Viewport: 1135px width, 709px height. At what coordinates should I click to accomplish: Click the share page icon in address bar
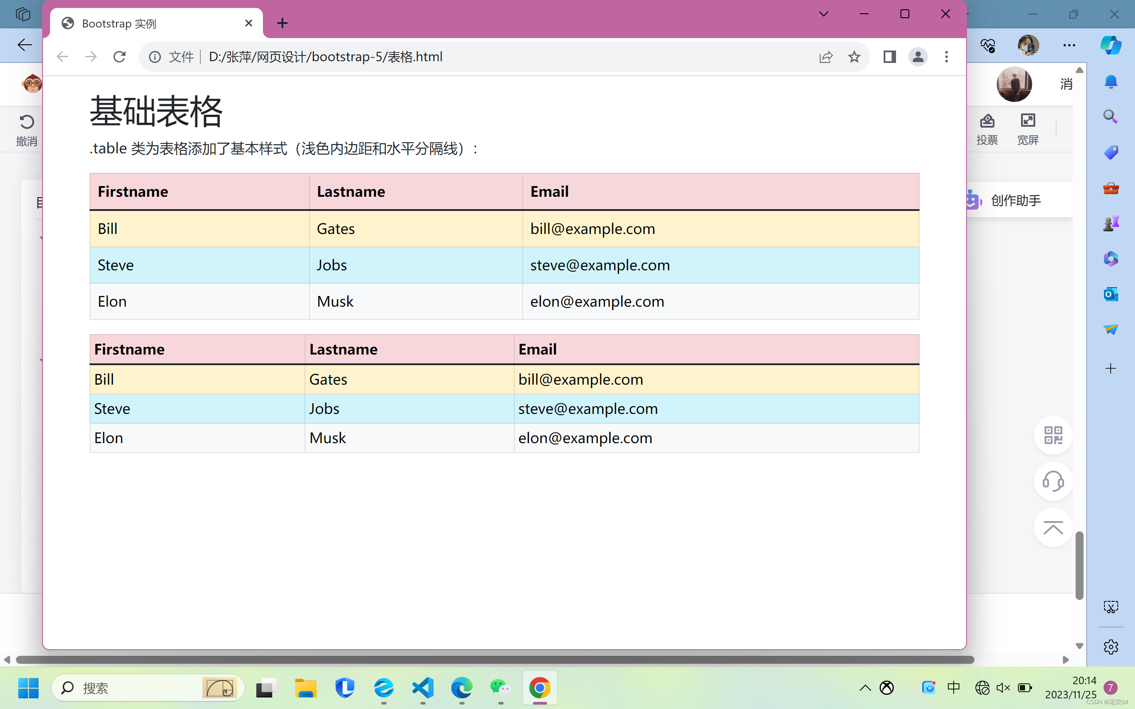coord(826,57)
